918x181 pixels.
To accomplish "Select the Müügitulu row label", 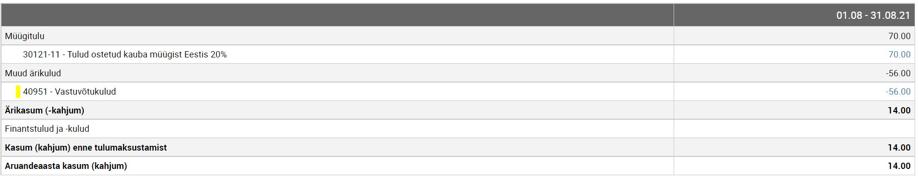I will [x=25, y=36].
